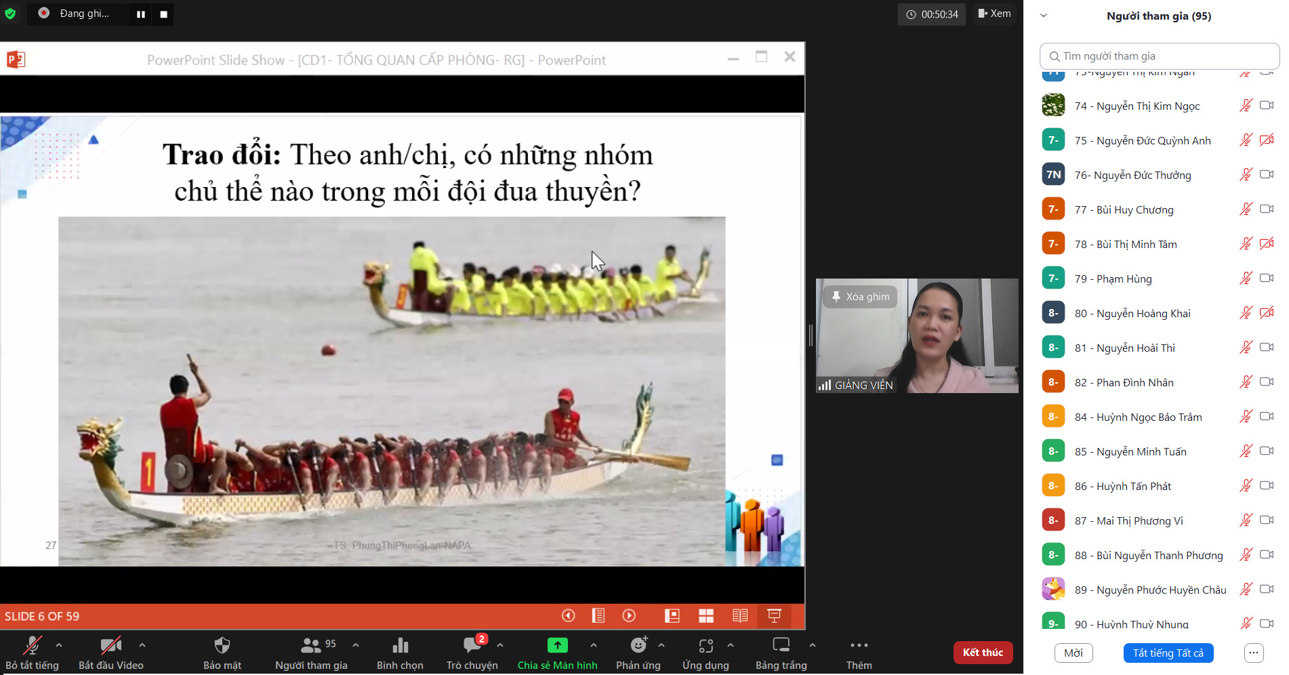Turn on camera with Bắt đầu Video

110,653
